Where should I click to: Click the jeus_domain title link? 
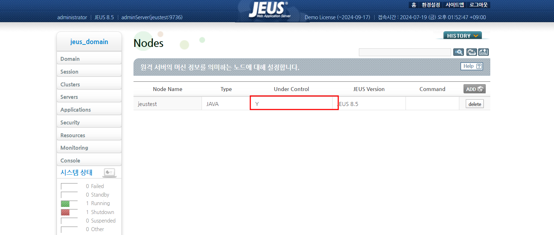tap(89, 42)
